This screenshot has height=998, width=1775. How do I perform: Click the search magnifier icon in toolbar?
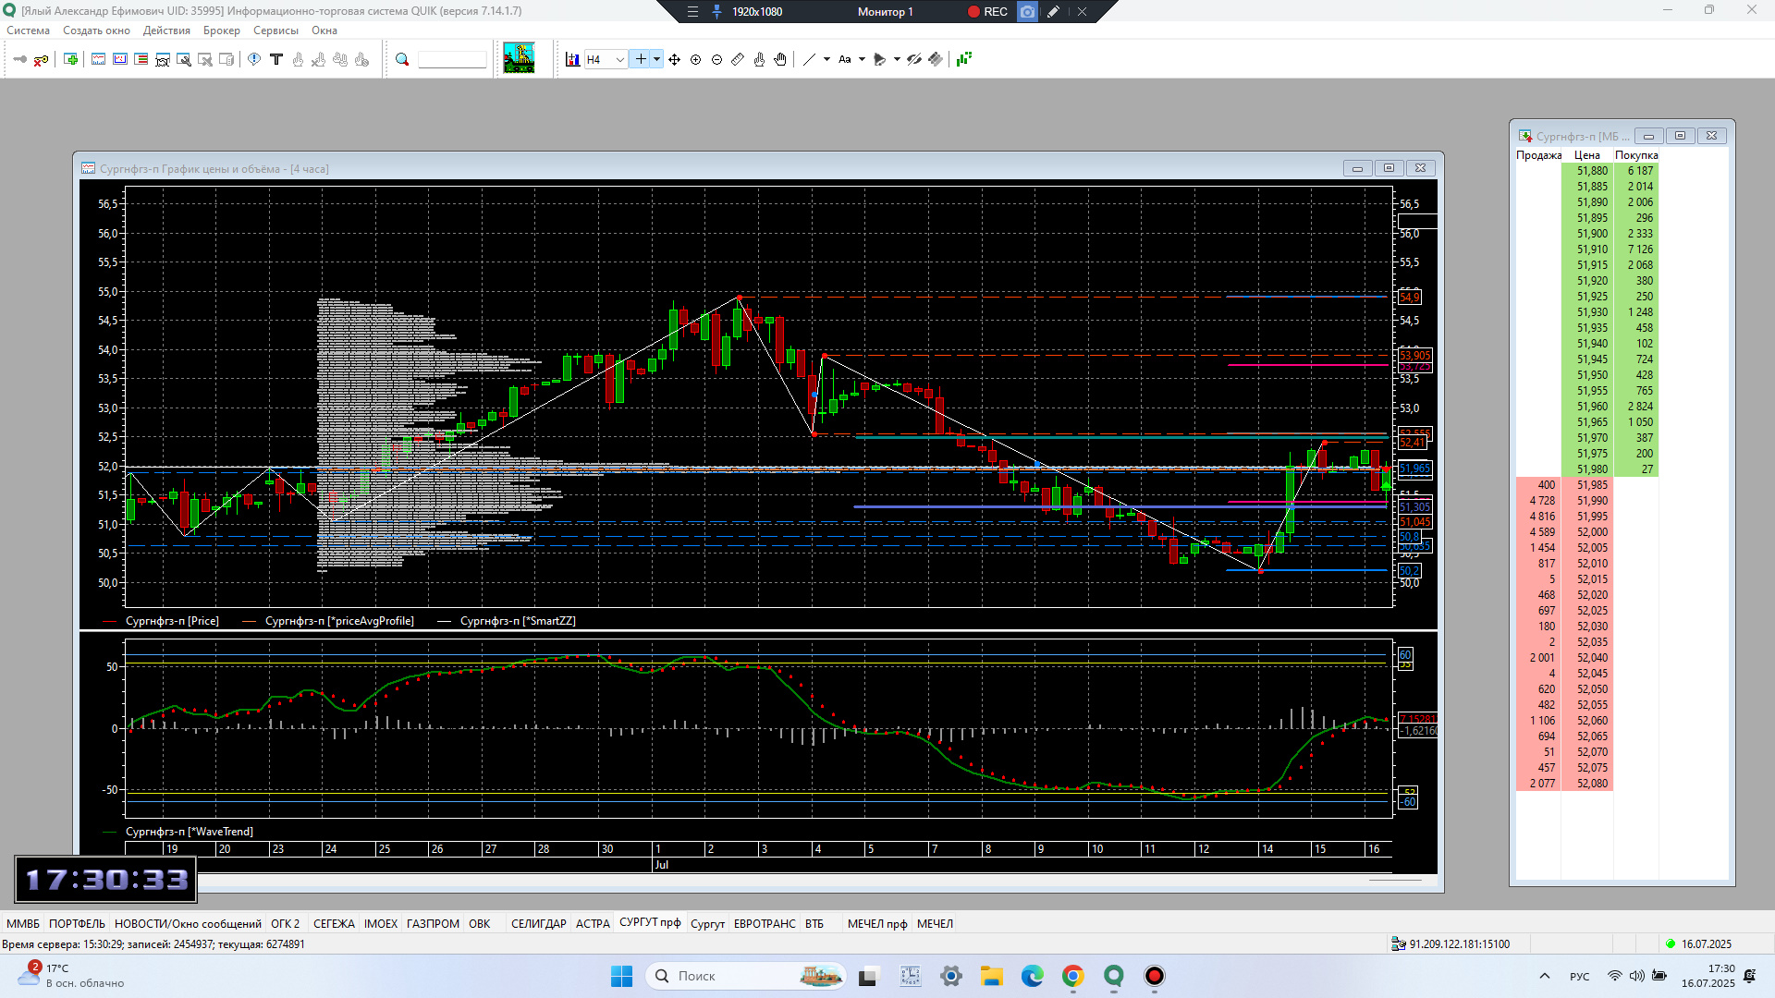402,59
